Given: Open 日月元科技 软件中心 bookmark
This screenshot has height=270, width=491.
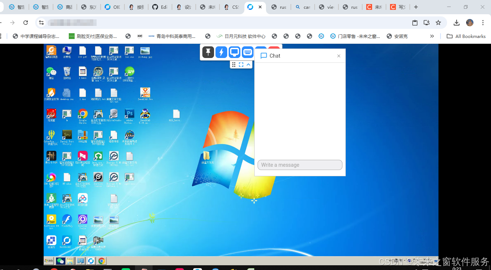Looking at the screenshot, I should [241, 36].
